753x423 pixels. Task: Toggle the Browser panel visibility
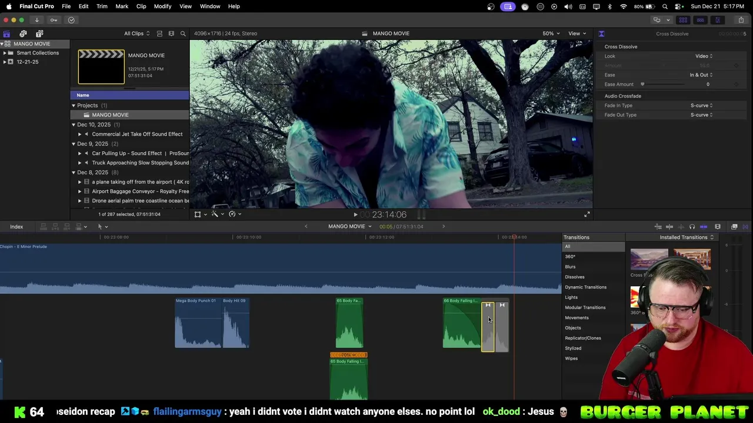[683, 20]
